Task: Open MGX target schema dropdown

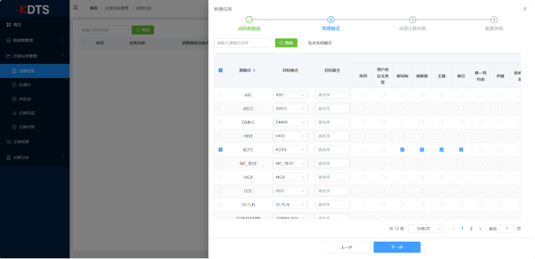Action: point(290,177)
